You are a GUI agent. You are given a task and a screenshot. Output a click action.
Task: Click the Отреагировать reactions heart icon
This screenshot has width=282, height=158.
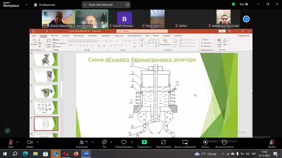pos(124,142)
